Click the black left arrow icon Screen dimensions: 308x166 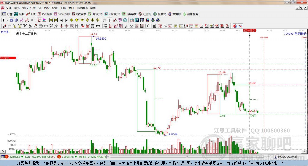pos(61,20)
